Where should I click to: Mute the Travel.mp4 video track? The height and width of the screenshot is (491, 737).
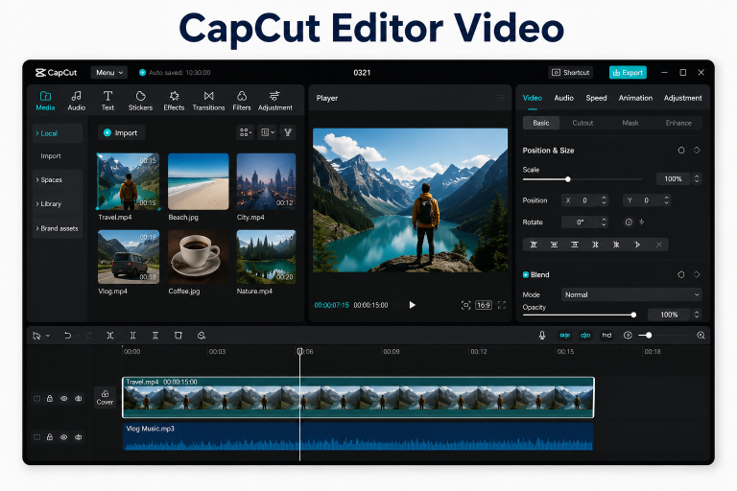(x=78, y=398)
